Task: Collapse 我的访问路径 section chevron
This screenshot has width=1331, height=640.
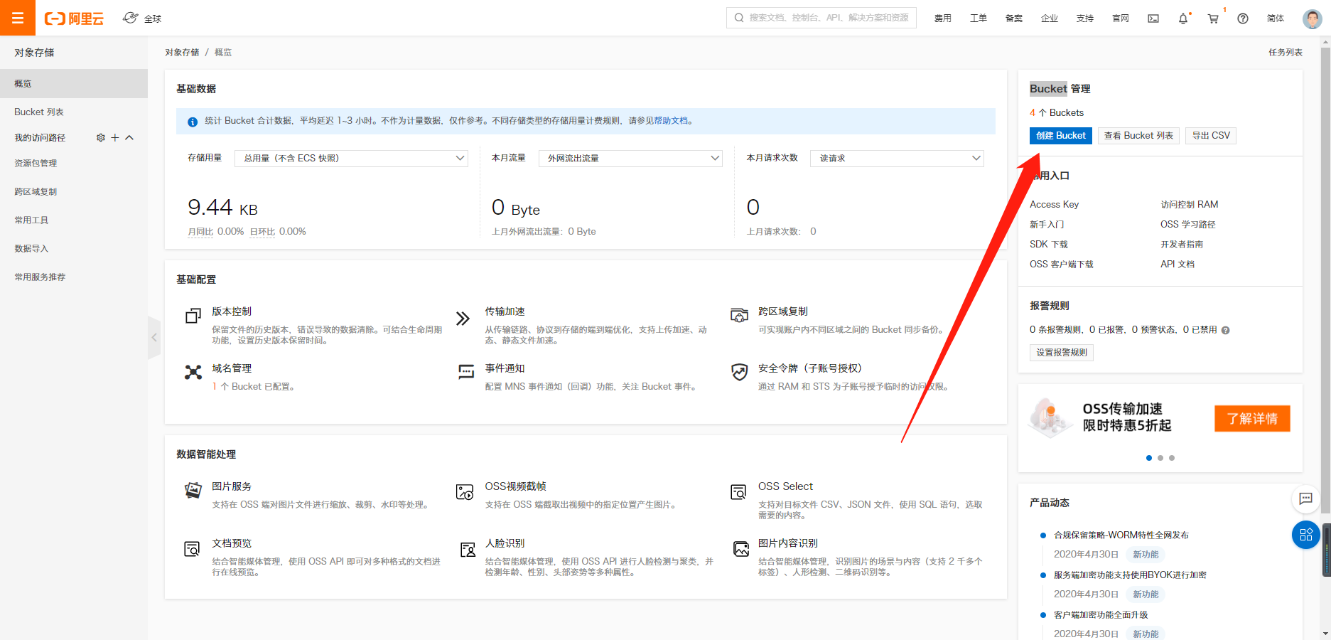Action: point(129,137)
